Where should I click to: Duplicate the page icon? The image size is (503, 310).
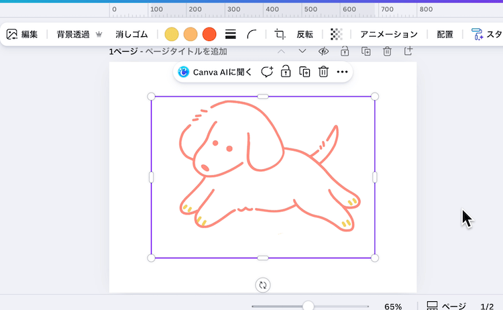coord(366,52)
